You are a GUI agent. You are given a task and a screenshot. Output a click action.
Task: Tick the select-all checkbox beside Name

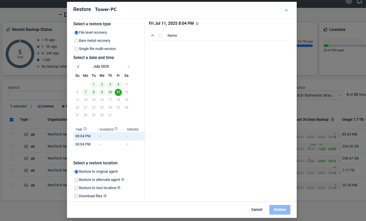tap(160, 36)
